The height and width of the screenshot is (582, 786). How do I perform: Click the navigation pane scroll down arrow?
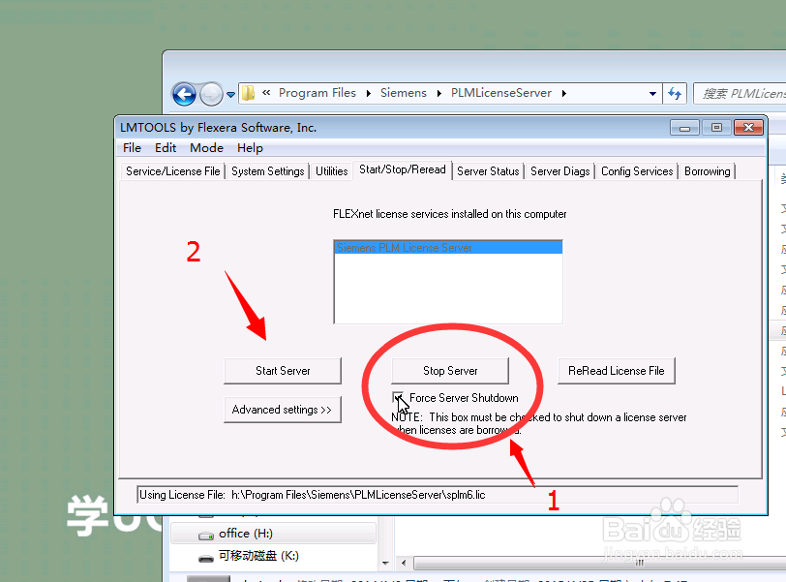(x=385, y=563)
